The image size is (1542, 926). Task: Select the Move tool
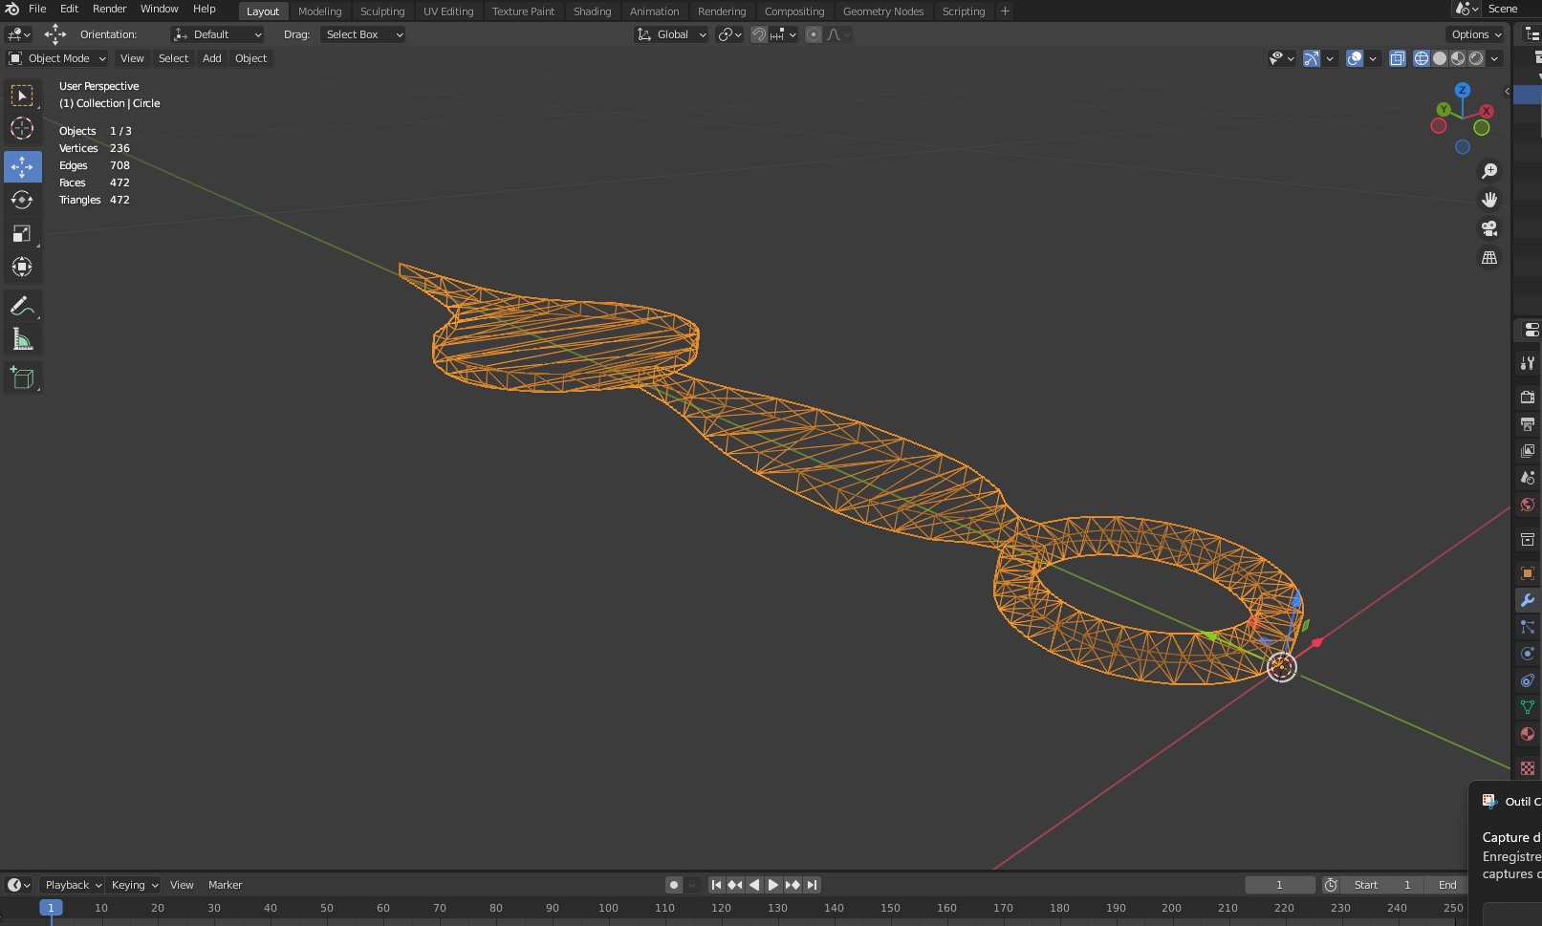[x=22, y=166]
